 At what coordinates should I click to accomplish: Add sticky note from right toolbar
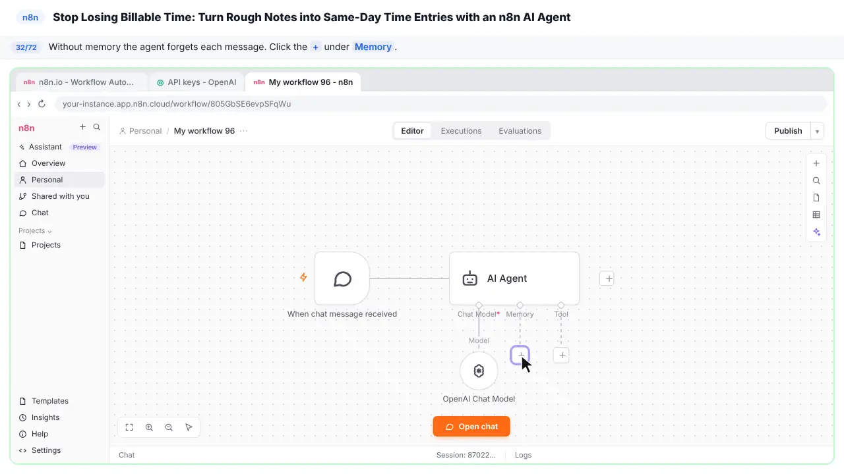[x=816, y=197]
